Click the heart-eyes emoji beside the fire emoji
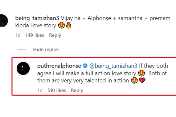This screenshot has width=176, height=117. click(62, 26)
